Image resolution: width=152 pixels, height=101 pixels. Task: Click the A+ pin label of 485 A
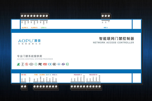[x=106, y=22]
